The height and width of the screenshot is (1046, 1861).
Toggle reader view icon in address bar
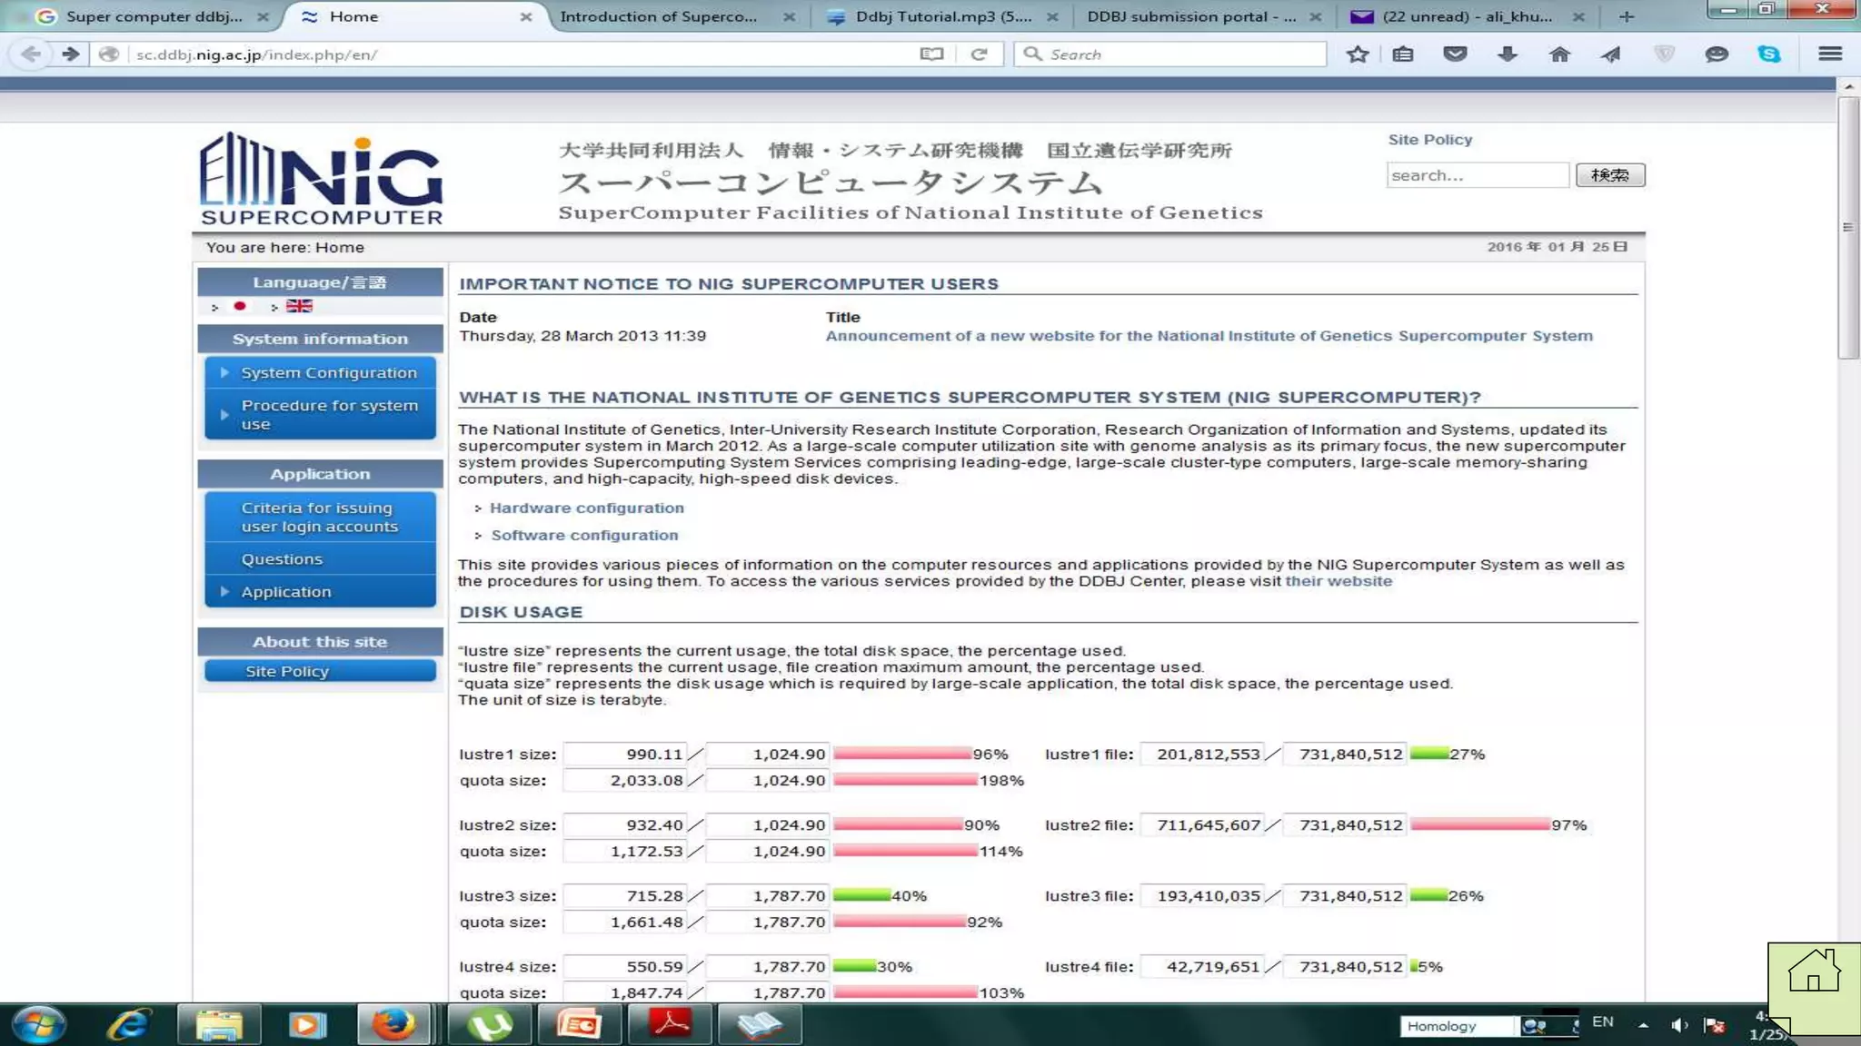click(931, 54)
